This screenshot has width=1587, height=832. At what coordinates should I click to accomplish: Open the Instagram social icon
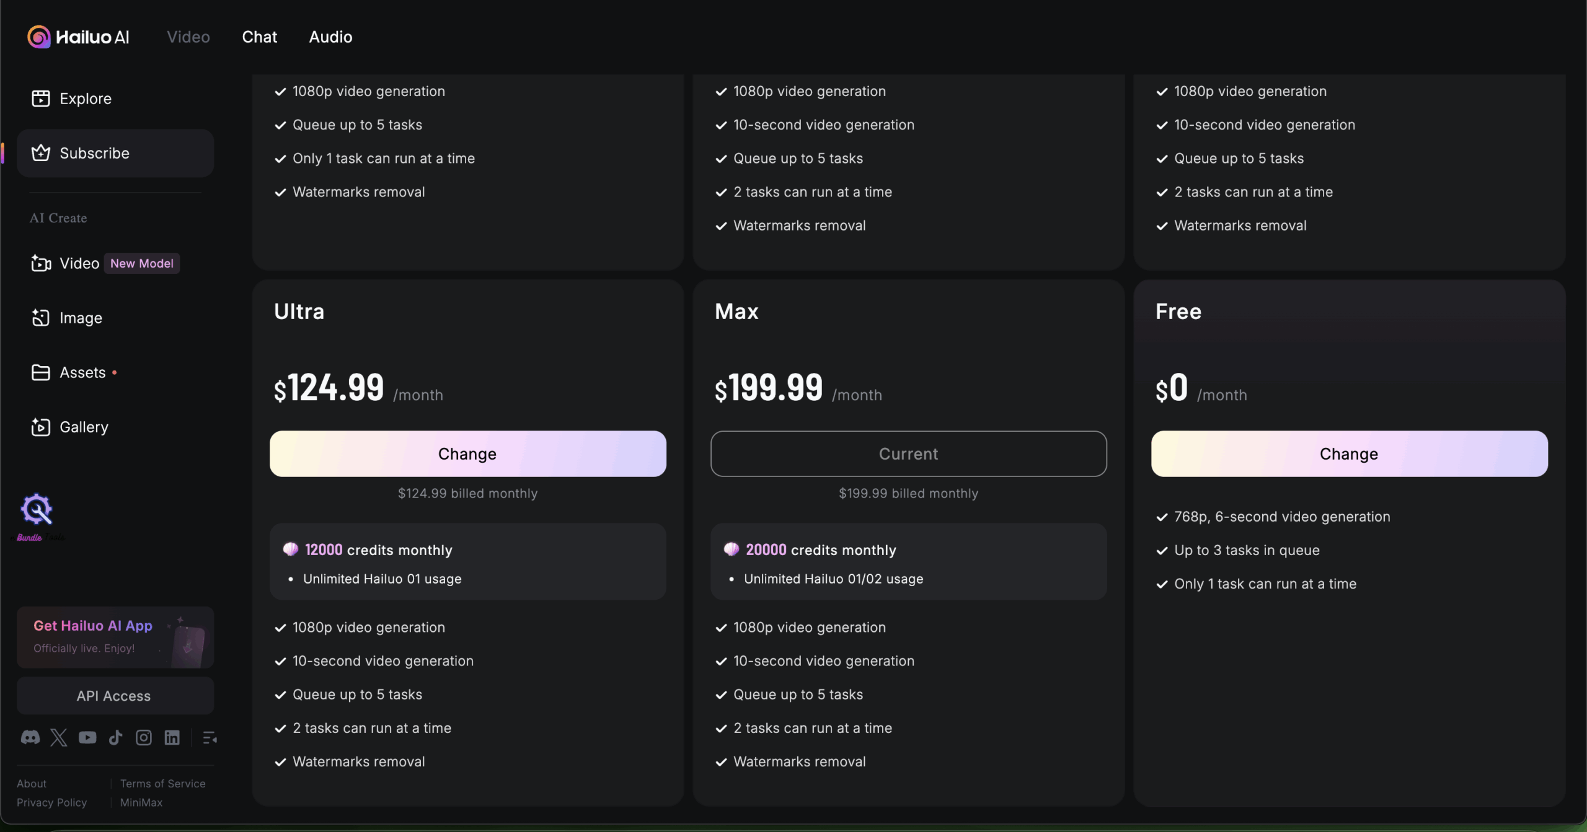tap(144, 737)
